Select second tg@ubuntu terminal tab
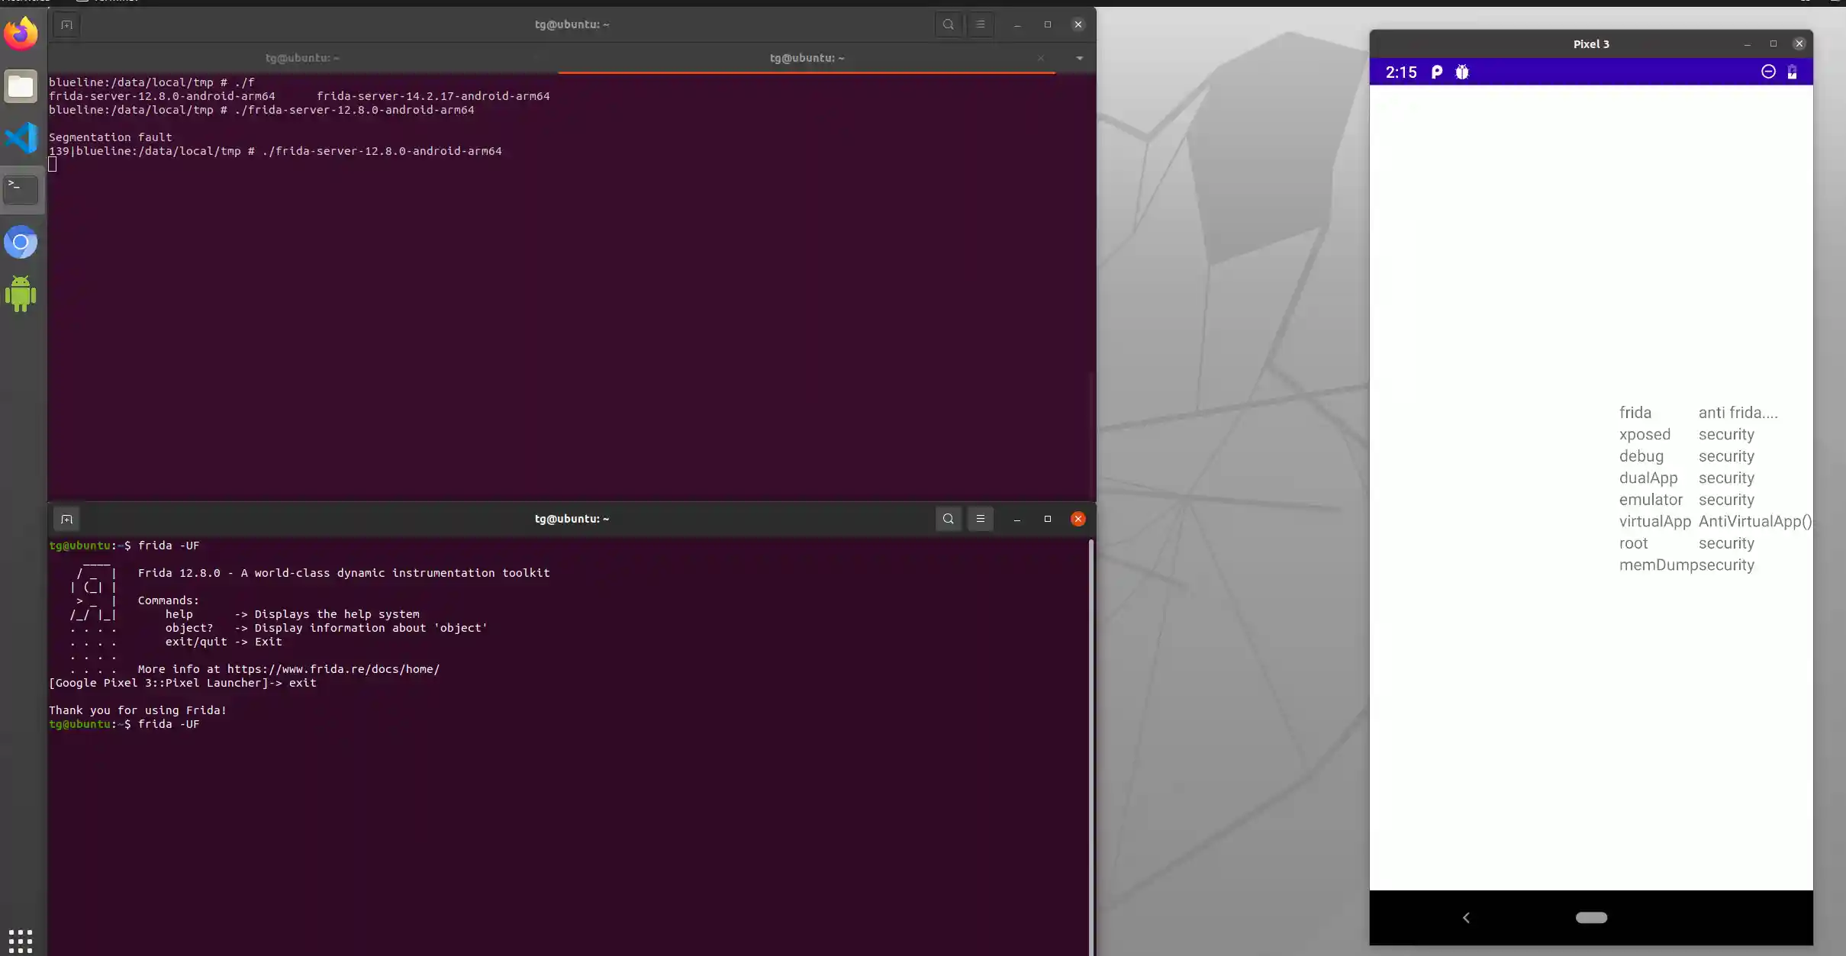Screen dimensions: 1846x956 tap(806, 58)
